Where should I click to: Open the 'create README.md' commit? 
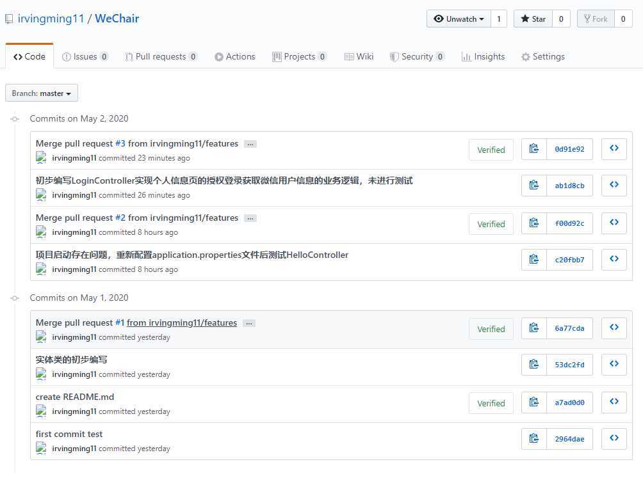(75, 397)
